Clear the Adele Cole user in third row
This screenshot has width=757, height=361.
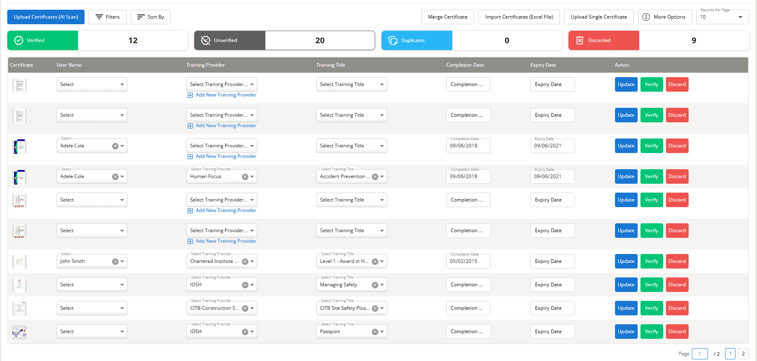click(x=115, y=146)
